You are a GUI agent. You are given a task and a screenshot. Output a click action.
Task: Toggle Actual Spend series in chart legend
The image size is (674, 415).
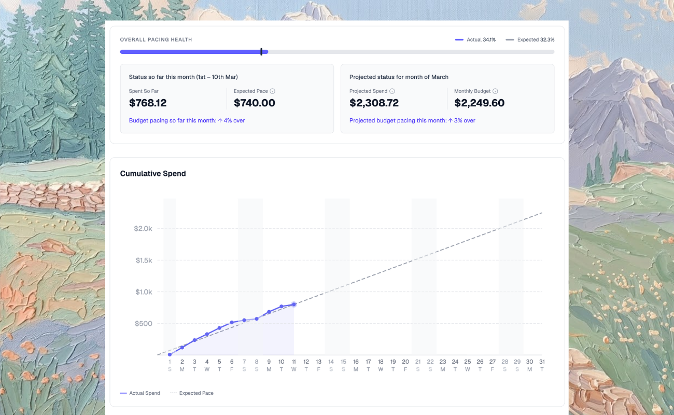(140, 393)
